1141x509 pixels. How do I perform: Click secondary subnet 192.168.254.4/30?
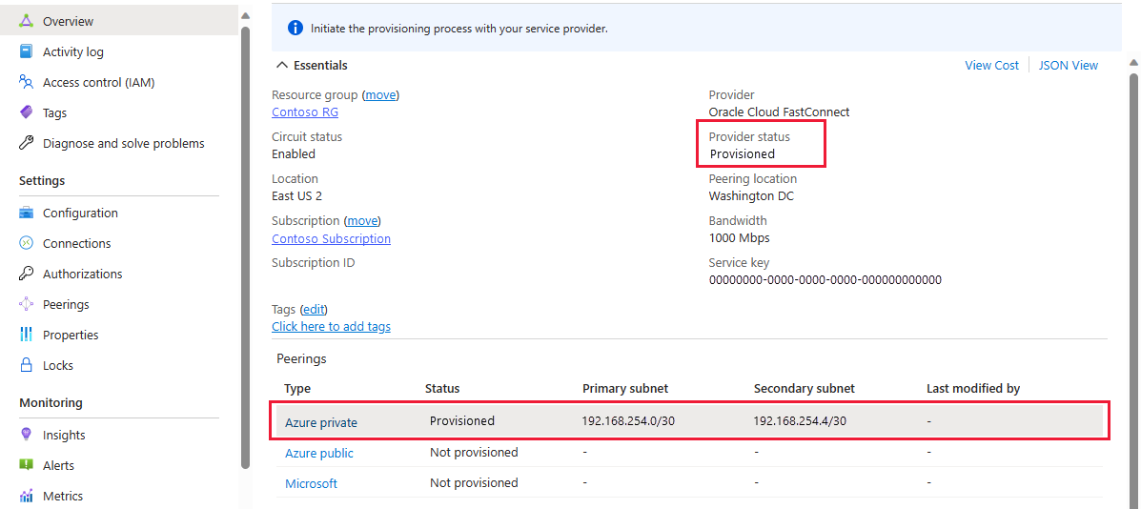pyautogui.click(x=801, y=421)
